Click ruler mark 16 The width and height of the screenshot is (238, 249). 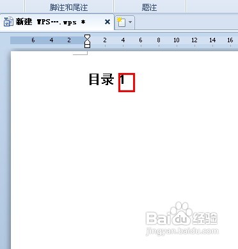point(230,40)
